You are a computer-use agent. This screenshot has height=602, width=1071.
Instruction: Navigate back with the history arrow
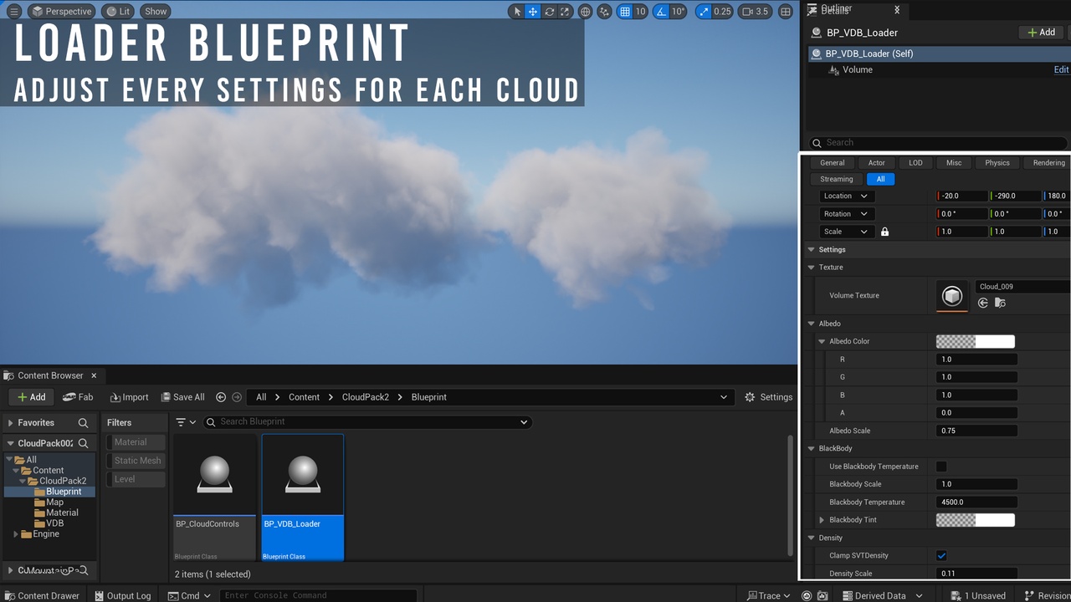click(x=221, y=397)
